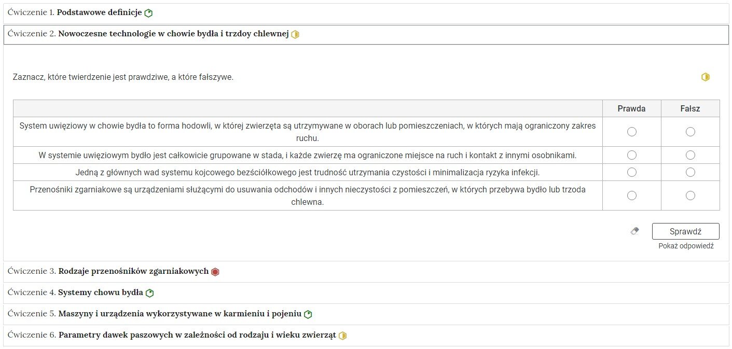Click the Pokaż odpowiedź link

coord(686,246)
